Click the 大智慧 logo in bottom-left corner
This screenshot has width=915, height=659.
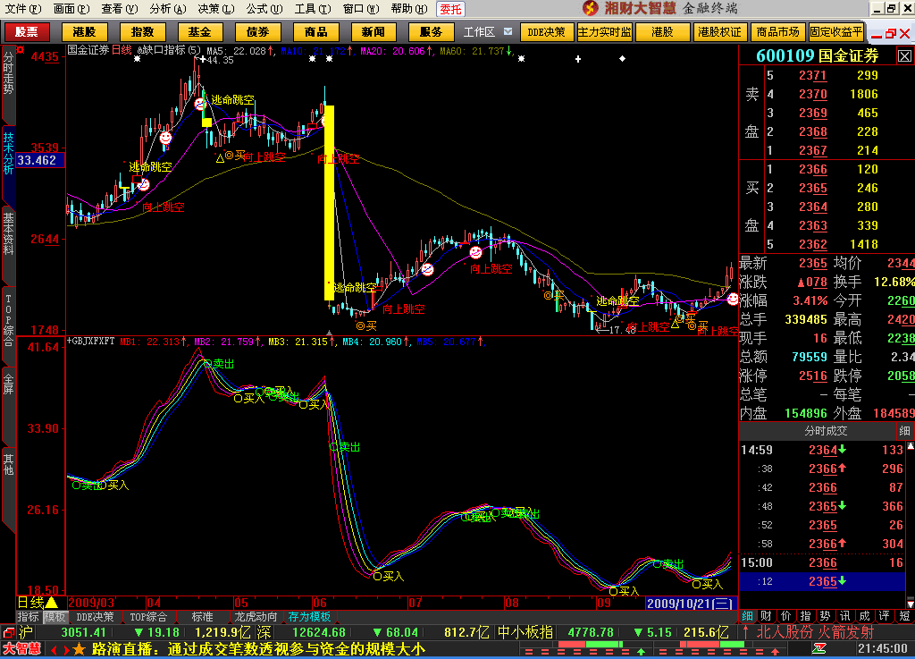21,649
